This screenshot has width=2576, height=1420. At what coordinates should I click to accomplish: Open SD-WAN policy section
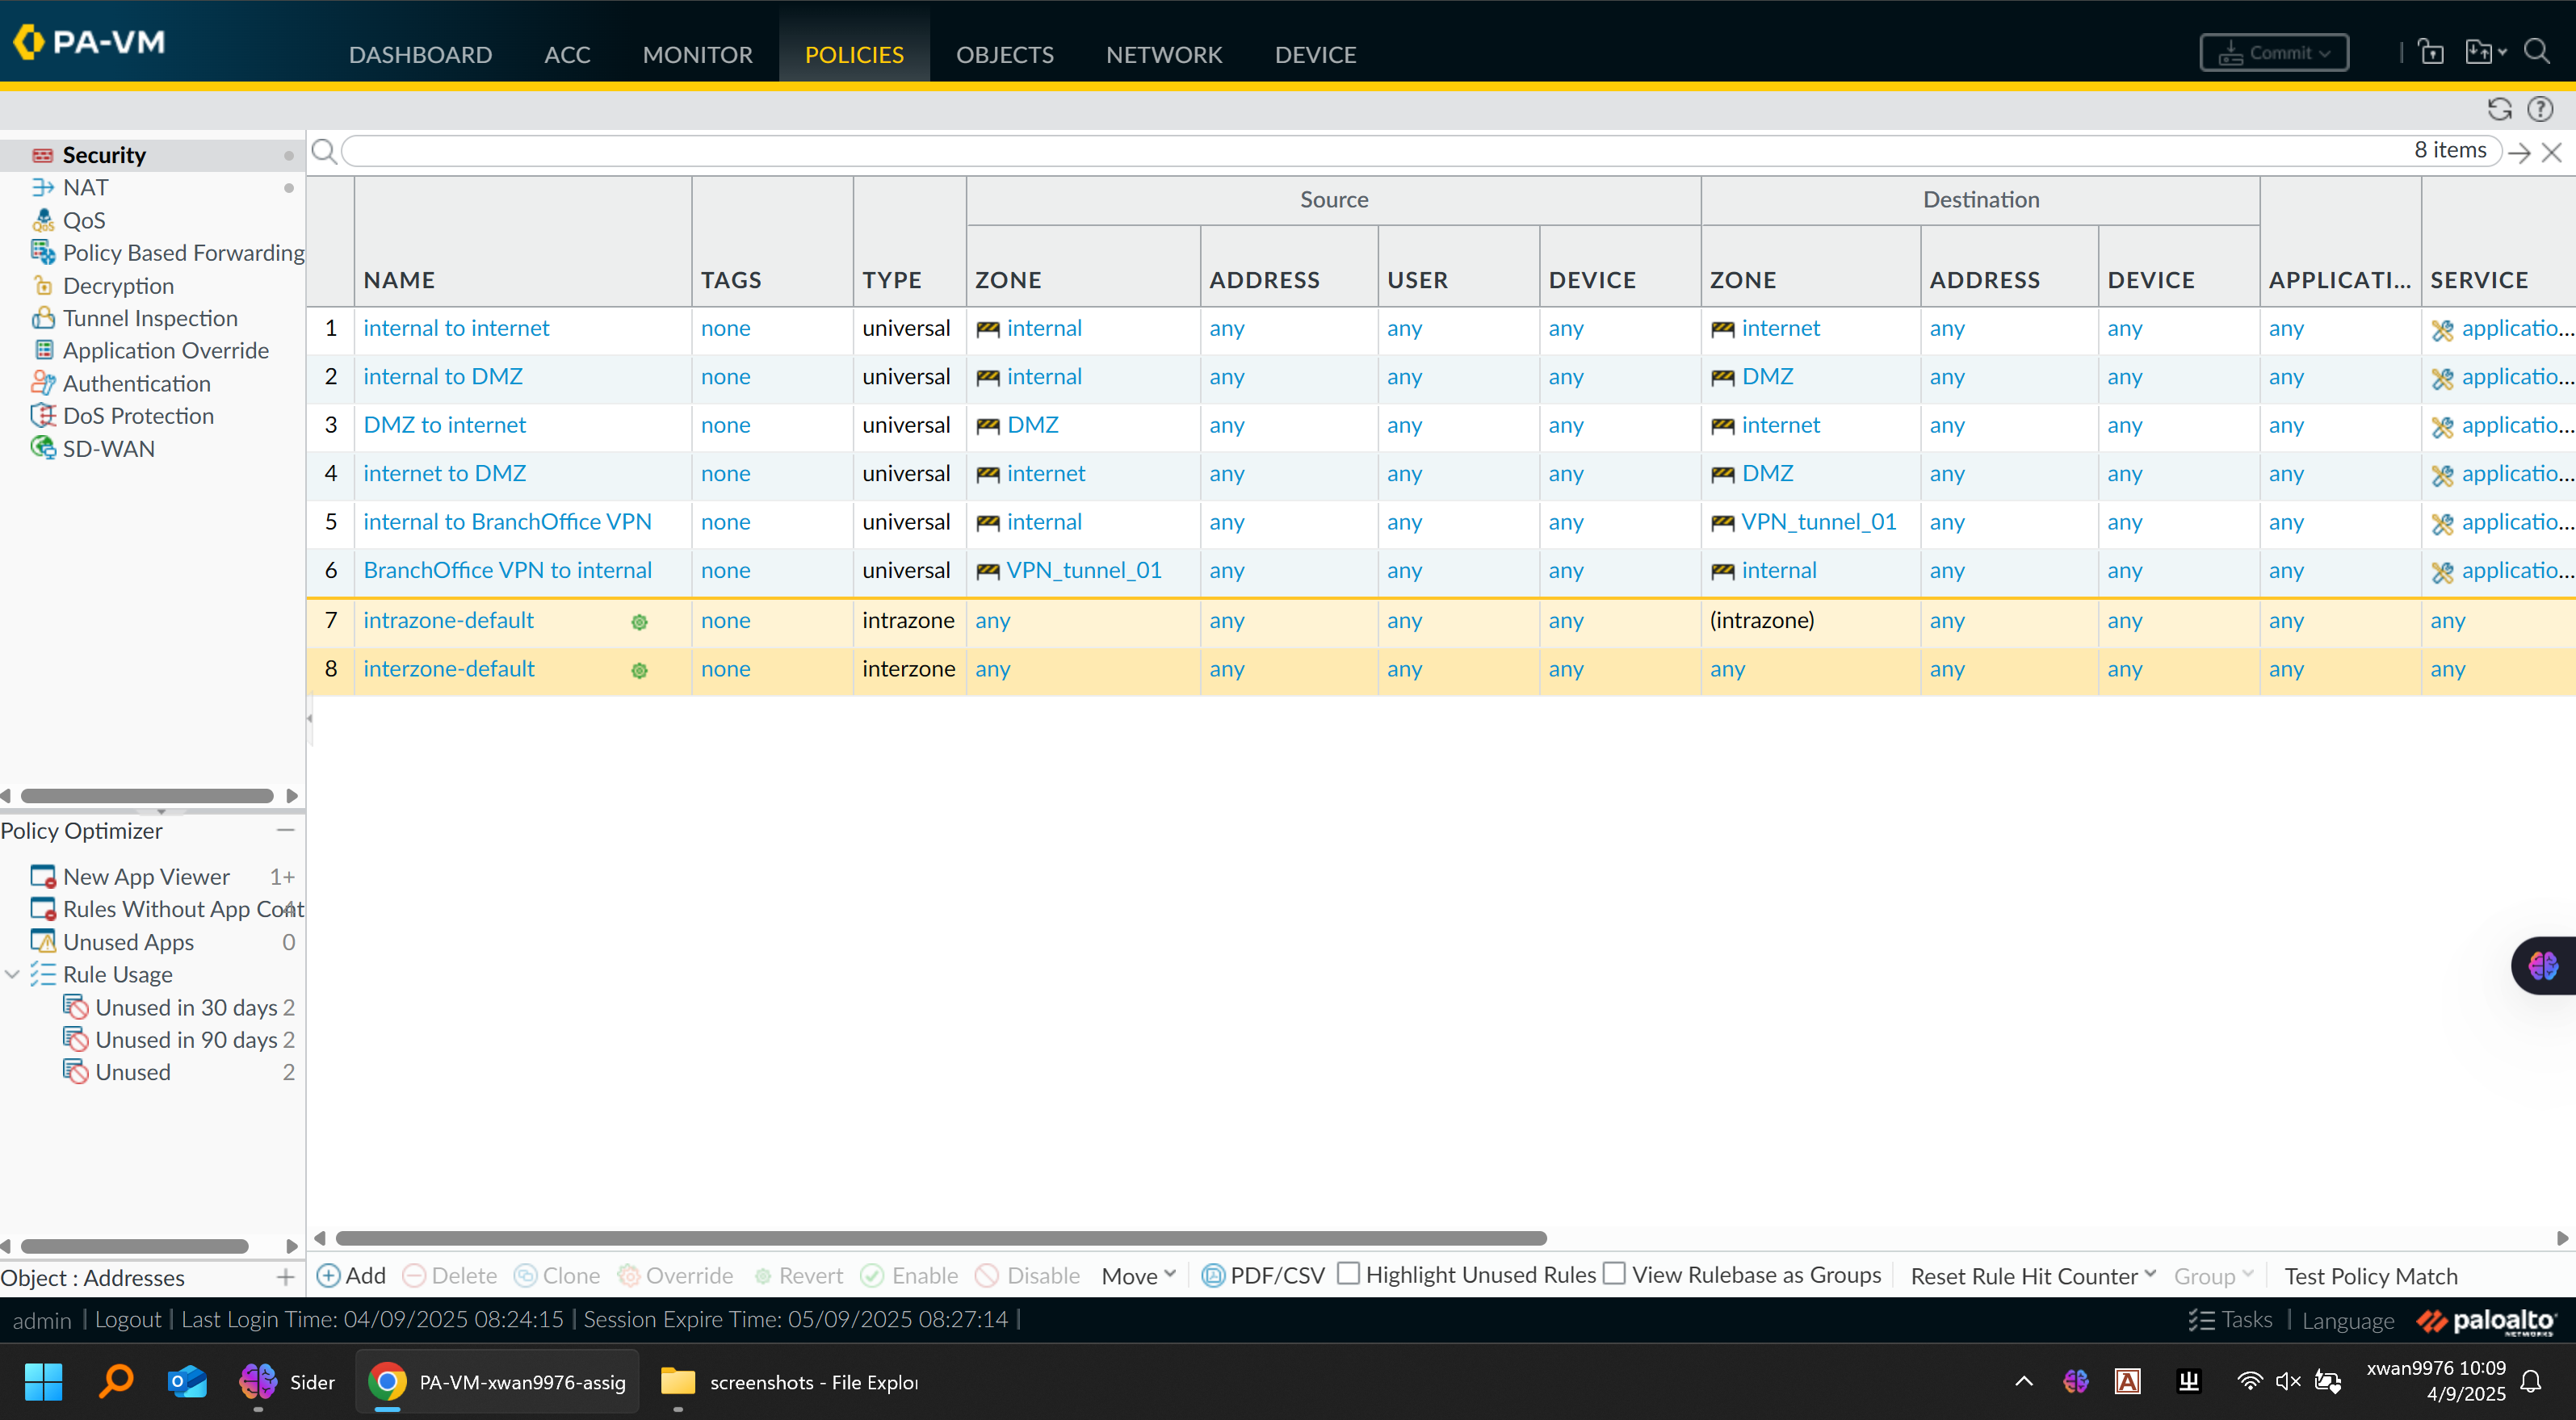(108, 449)
